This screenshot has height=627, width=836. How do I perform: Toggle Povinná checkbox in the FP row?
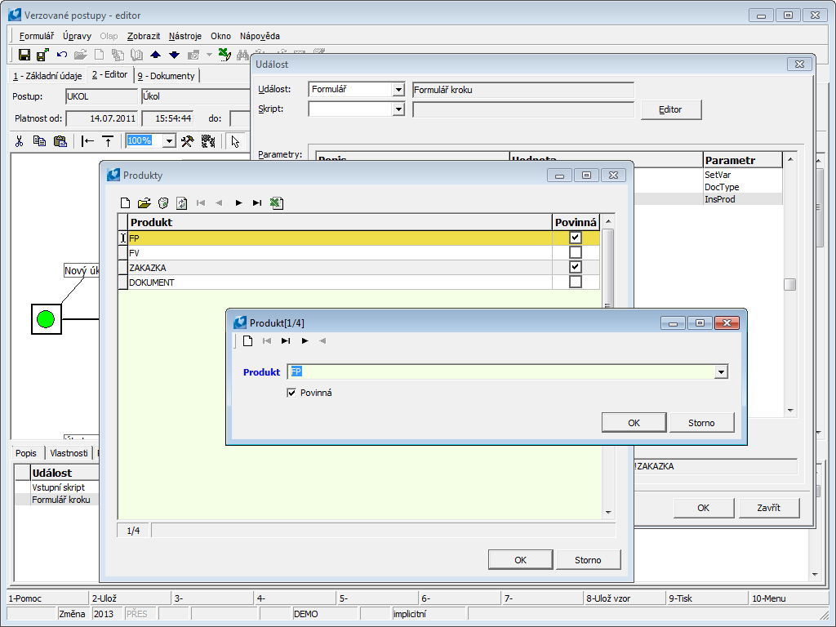(x=576, y=238)
